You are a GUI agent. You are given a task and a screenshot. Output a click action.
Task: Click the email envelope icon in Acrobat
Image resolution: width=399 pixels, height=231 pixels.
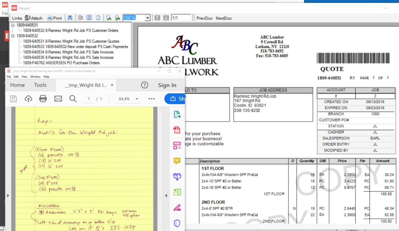pos(58,98)
